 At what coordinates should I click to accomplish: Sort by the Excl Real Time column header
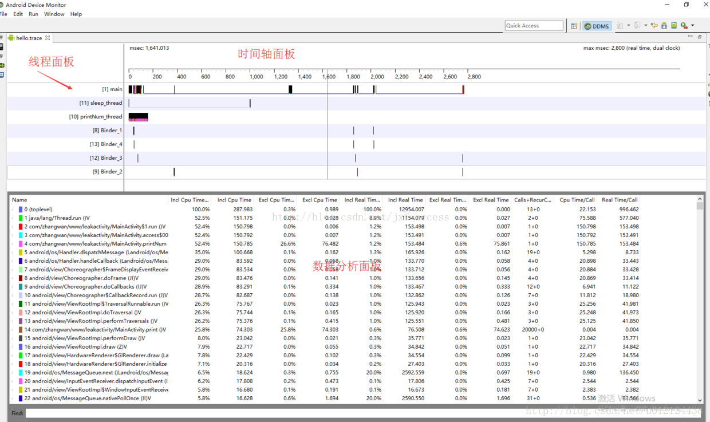point(491,200)
